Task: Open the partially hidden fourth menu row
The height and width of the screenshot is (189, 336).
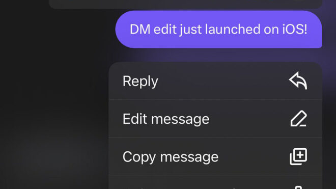Action: pos(215,182)
